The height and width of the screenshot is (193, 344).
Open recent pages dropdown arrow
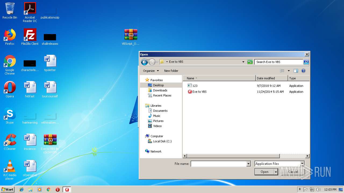pyautogui.click(x=157, y=62)
